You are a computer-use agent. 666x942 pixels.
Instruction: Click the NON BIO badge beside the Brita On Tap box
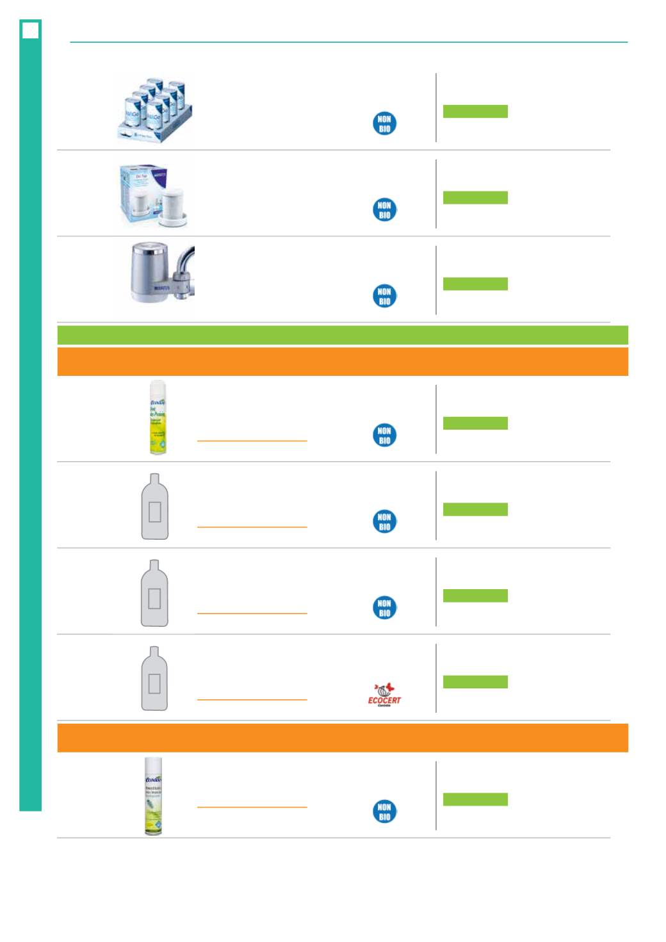(384, 210)
